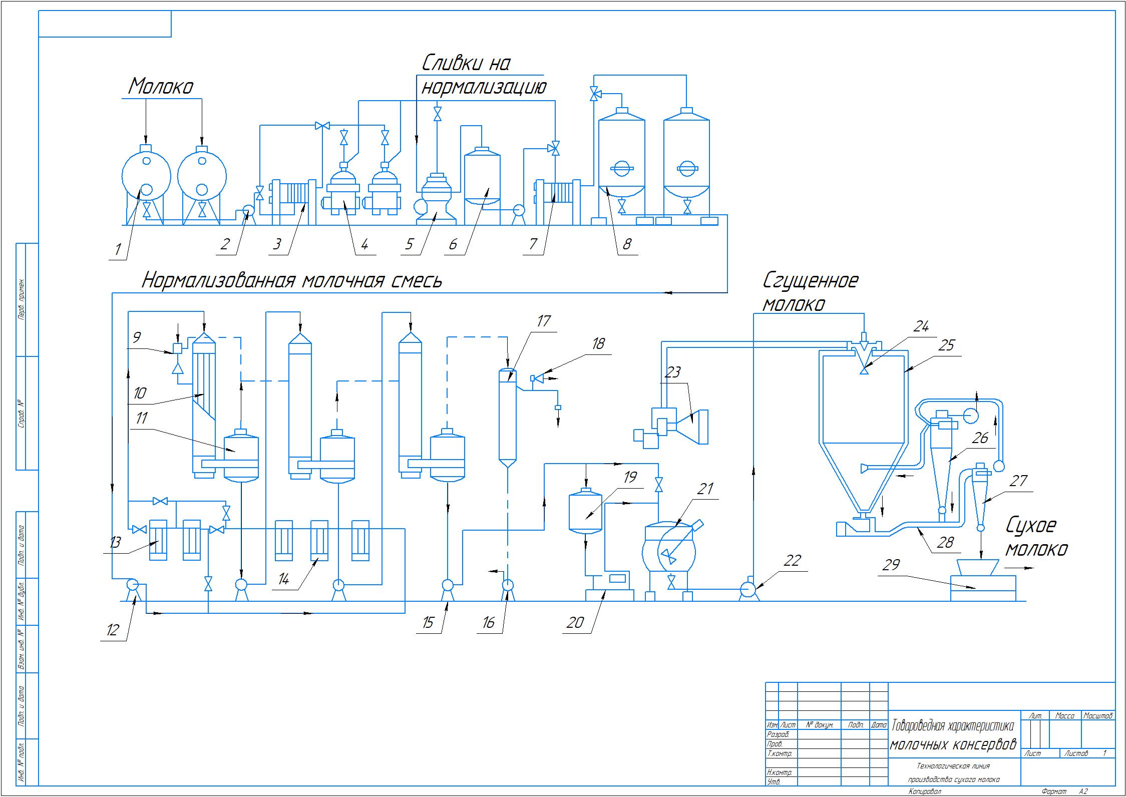Select the fan and air heater symbol

(x=671, y=427)
